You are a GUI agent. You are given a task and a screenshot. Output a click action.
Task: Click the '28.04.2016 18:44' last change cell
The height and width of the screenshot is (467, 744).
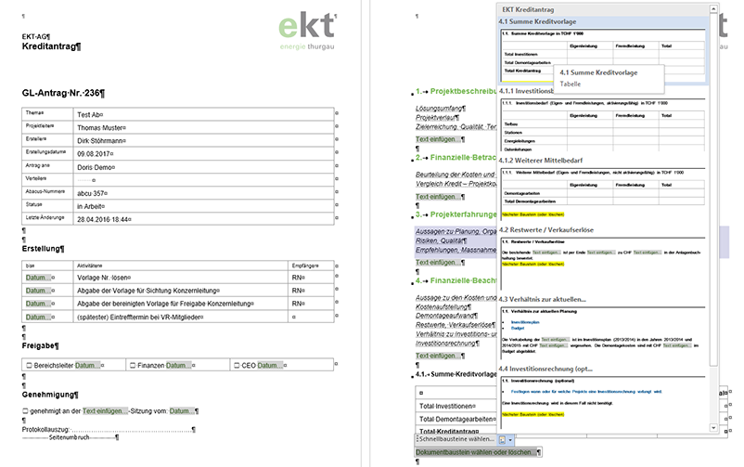coord(204,219)
